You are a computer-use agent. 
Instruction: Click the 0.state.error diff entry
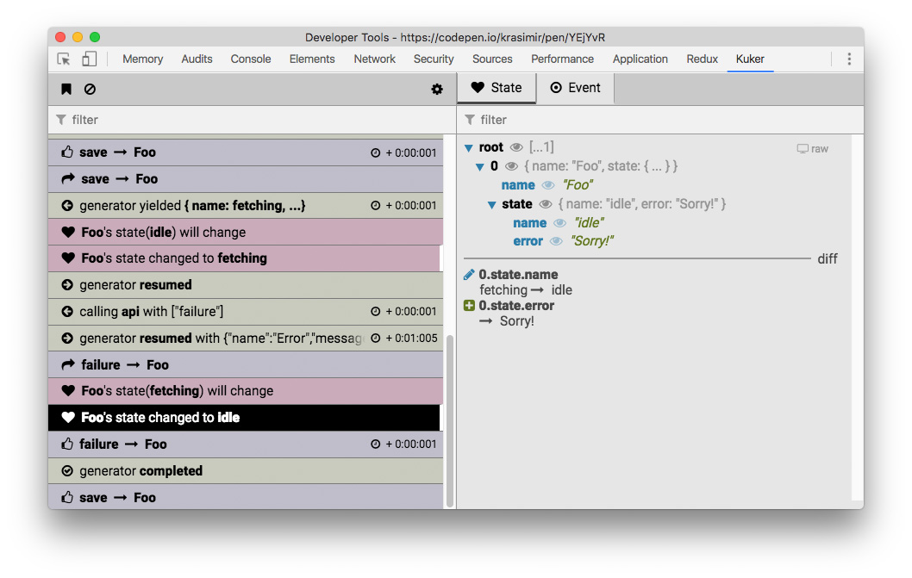point(516,305)
